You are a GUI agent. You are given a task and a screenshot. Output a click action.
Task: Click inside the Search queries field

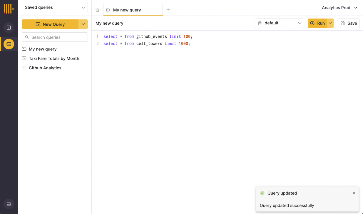[x=56, y=37]
